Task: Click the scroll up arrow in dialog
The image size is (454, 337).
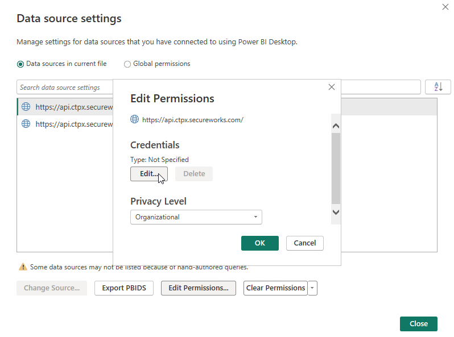Action: point(336,126)
